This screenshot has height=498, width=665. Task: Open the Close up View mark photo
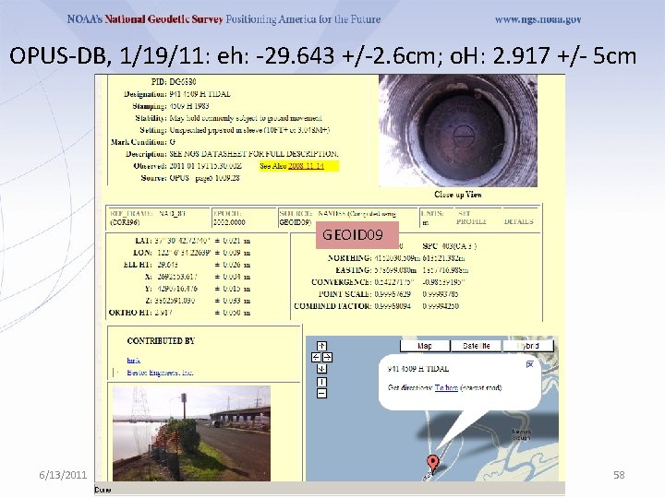[x=457, y=131]
